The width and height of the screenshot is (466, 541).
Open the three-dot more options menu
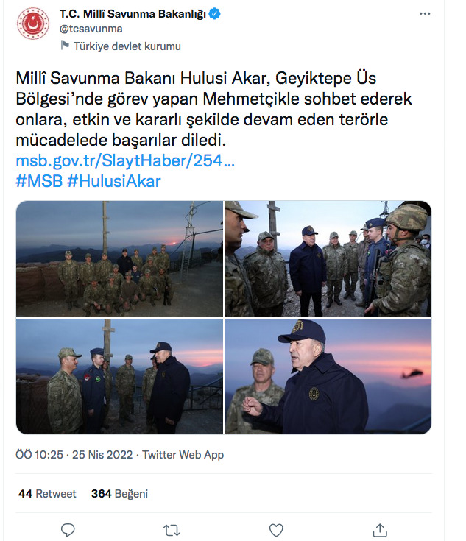425,13
